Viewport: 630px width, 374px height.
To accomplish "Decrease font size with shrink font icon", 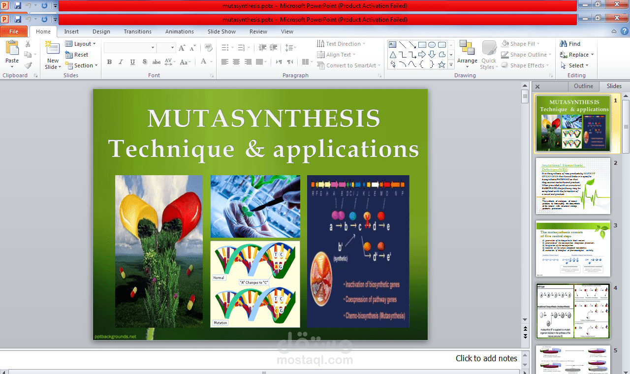I will click(192, 48).
